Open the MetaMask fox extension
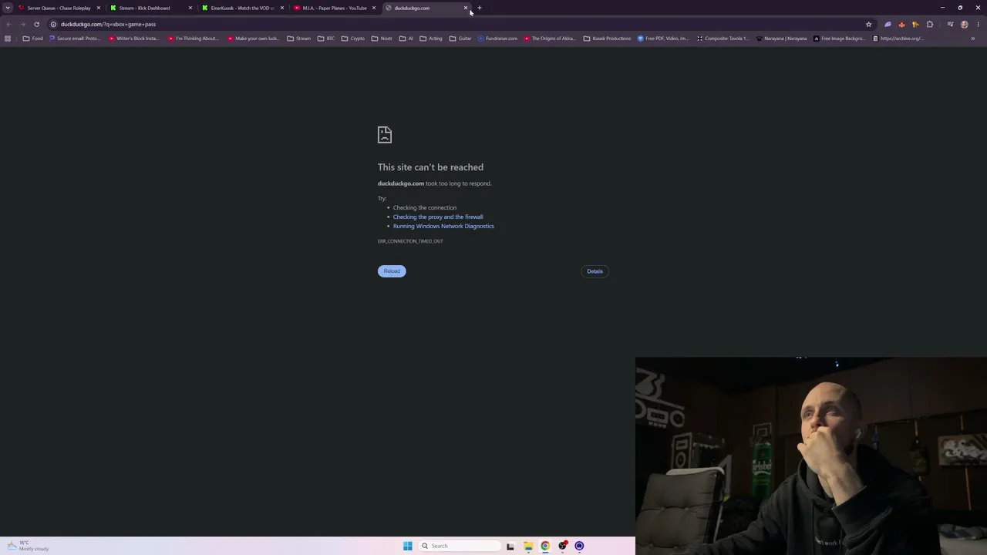This screenshot has width=987, height=555. pos(901,24)
